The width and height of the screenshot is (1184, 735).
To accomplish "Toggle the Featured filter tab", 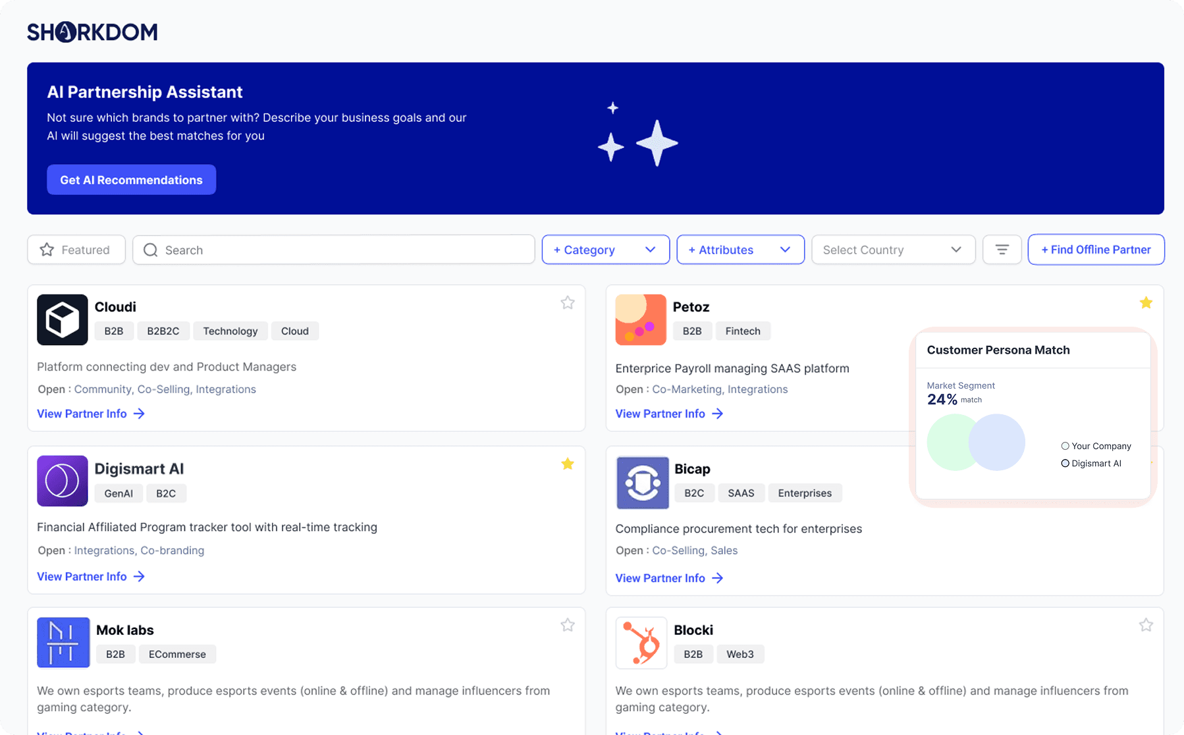I will [x=76, y=250].
